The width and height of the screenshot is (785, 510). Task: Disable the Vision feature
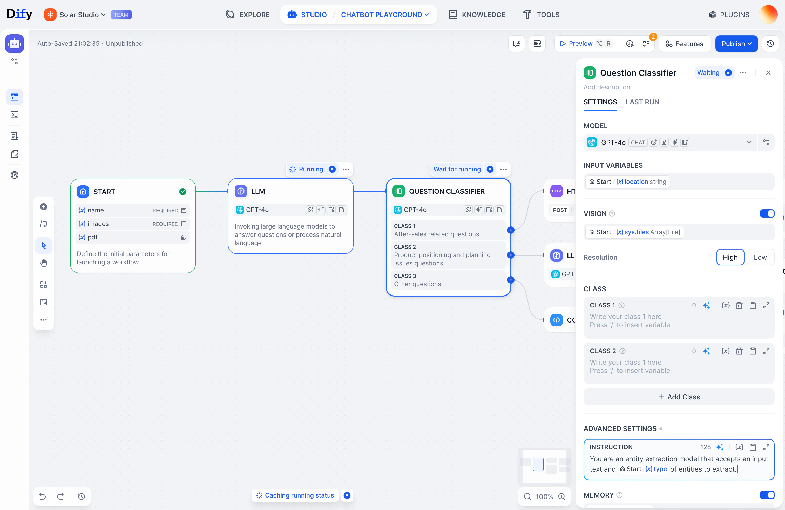tap(767, 213)
